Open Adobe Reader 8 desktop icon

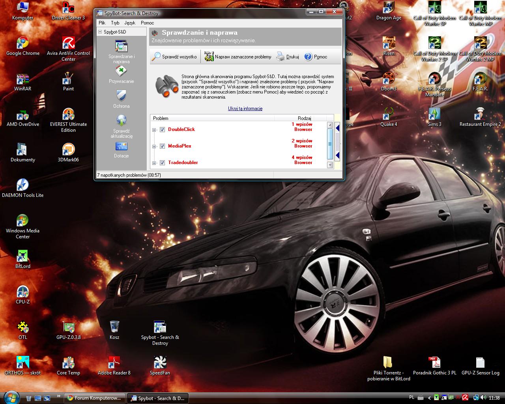pos(114,366)
